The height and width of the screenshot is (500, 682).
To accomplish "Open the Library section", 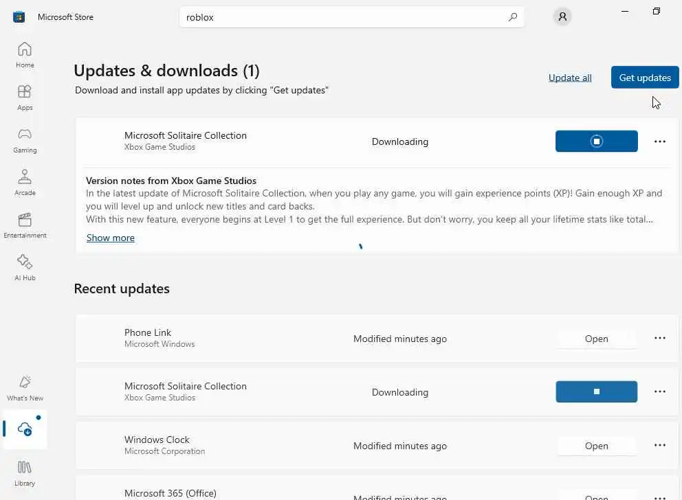I will tap(25, 473).
